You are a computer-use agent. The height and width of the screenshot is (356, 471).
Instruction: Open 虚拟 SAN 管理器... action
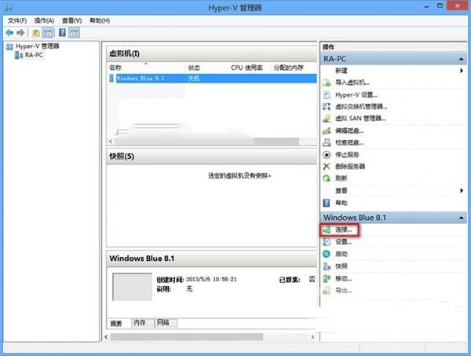pyautogui.click(x=360, y=119)
